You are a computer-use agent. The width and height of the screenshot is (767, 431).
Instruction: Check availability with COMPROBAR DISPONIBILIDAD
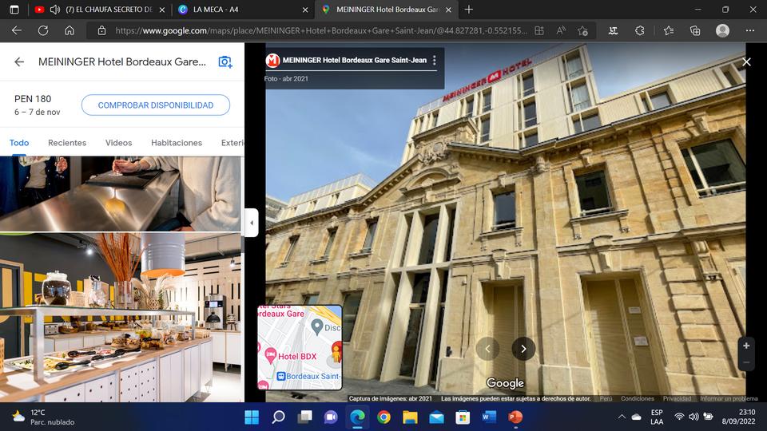[x=156, y=105]
